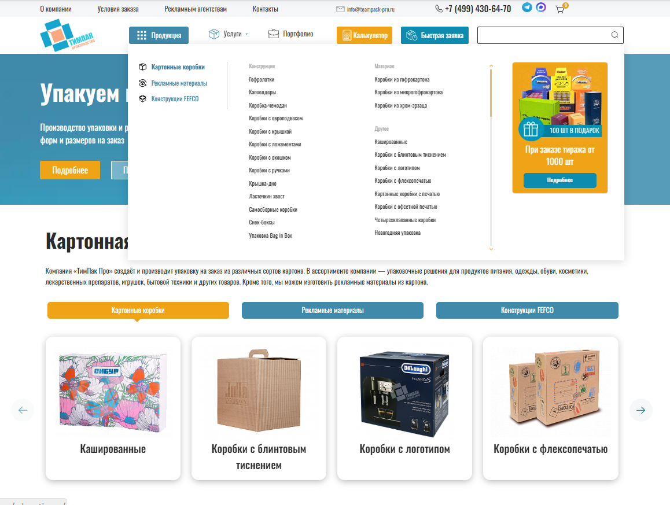Open the Telegram icon in header
This screenshot has height=505, width=670.
[527, 8]
